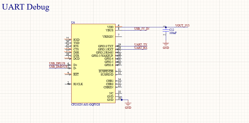Select the TXD pin name
The width and height of the screenshot is (249, 123).
click(x=76, y=43)
